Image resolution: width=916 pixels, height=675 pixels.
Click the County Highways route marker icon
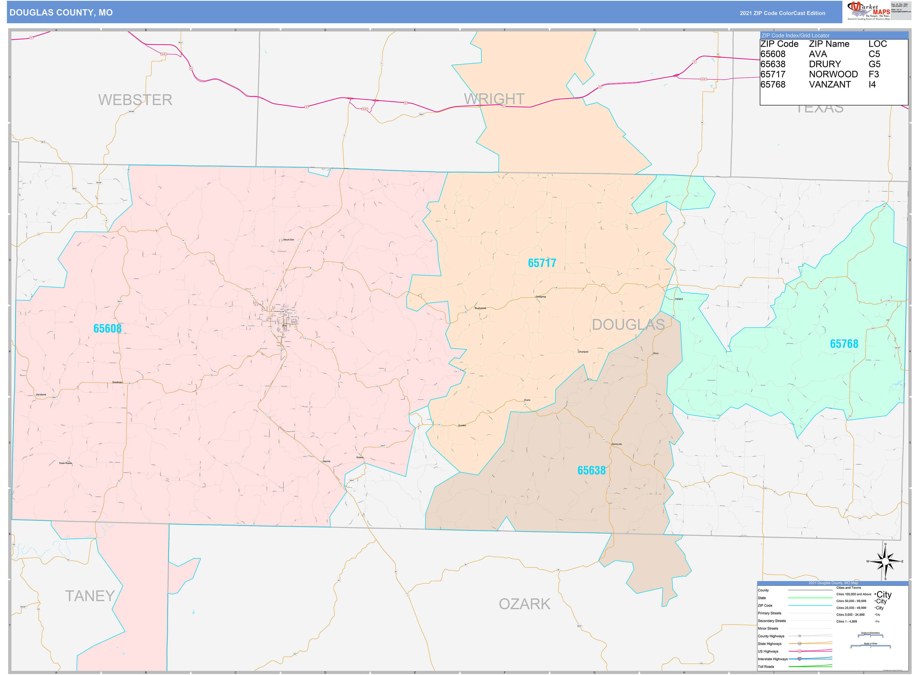click(799, 636)
